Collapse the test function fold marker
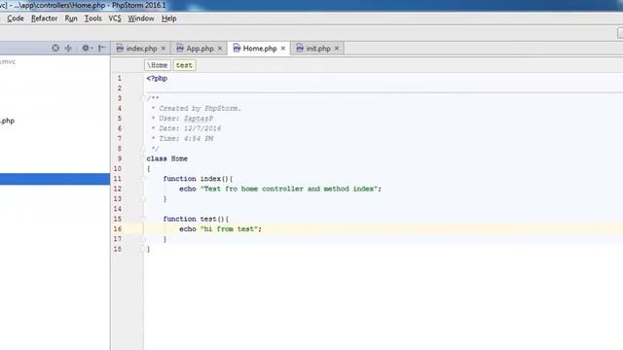 pyautogui.click(x=143, y=219)
